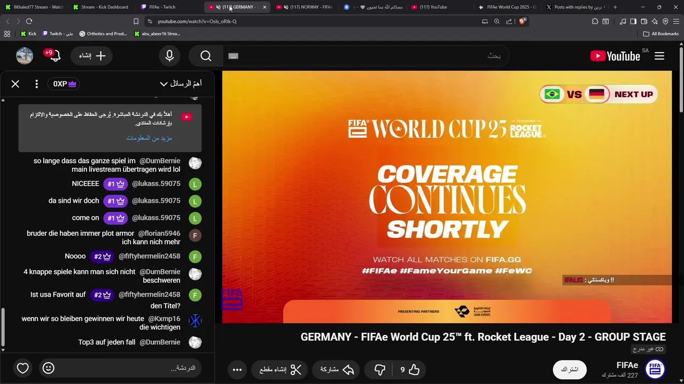Click the zoom magnifier icon in address bar
Viewport: 684px width, 384px height.
click(497, 21)
